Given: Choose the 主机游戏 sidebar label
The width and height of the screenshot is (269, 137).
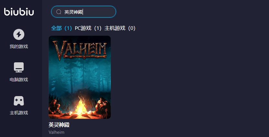Looking at the screenshot, I should click(19, 113).
